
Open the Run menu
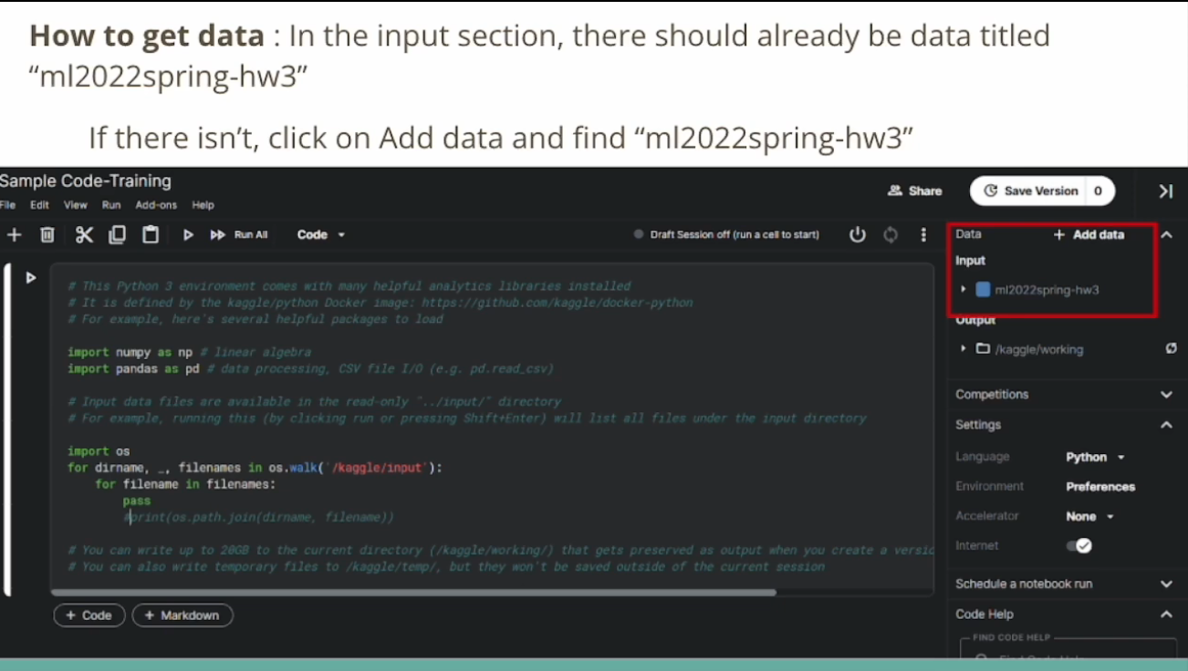click(x=110, y=205)
